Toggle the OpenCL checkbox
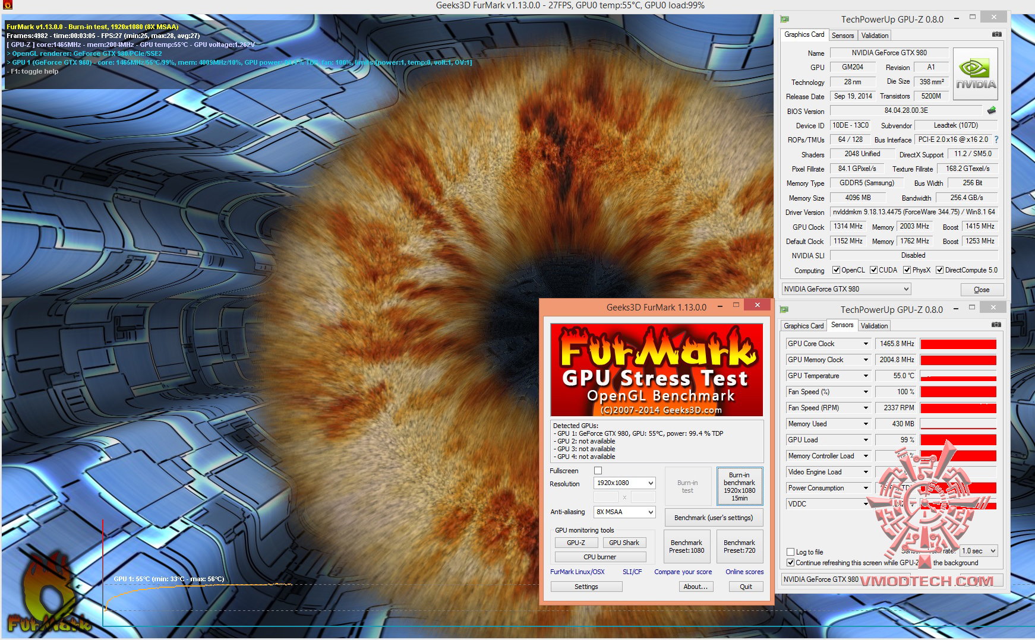Screen dimensions: 1035x640 [x=836, y=270]
